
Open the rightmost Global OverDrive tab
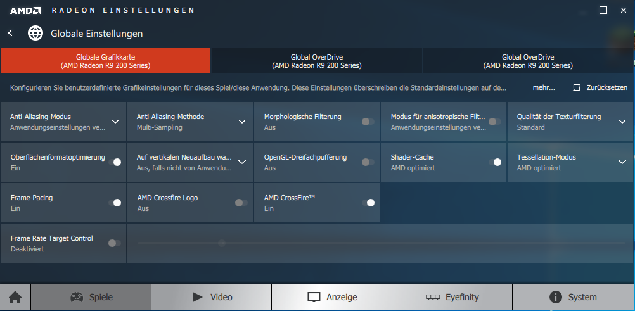(529, 61)
